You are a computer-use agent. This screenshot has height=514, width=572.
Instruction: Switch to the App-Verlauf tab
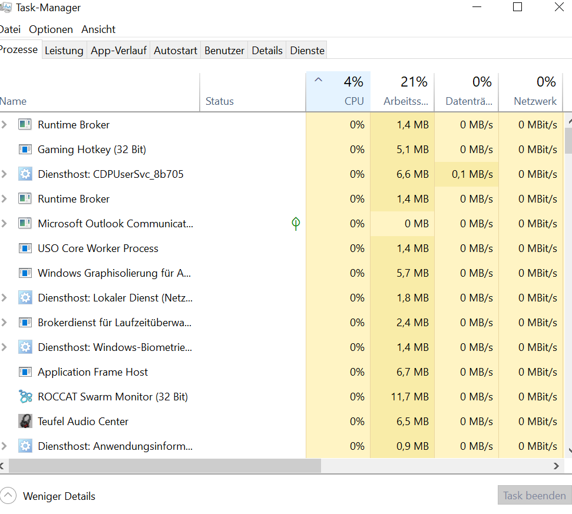coord(118,50)
